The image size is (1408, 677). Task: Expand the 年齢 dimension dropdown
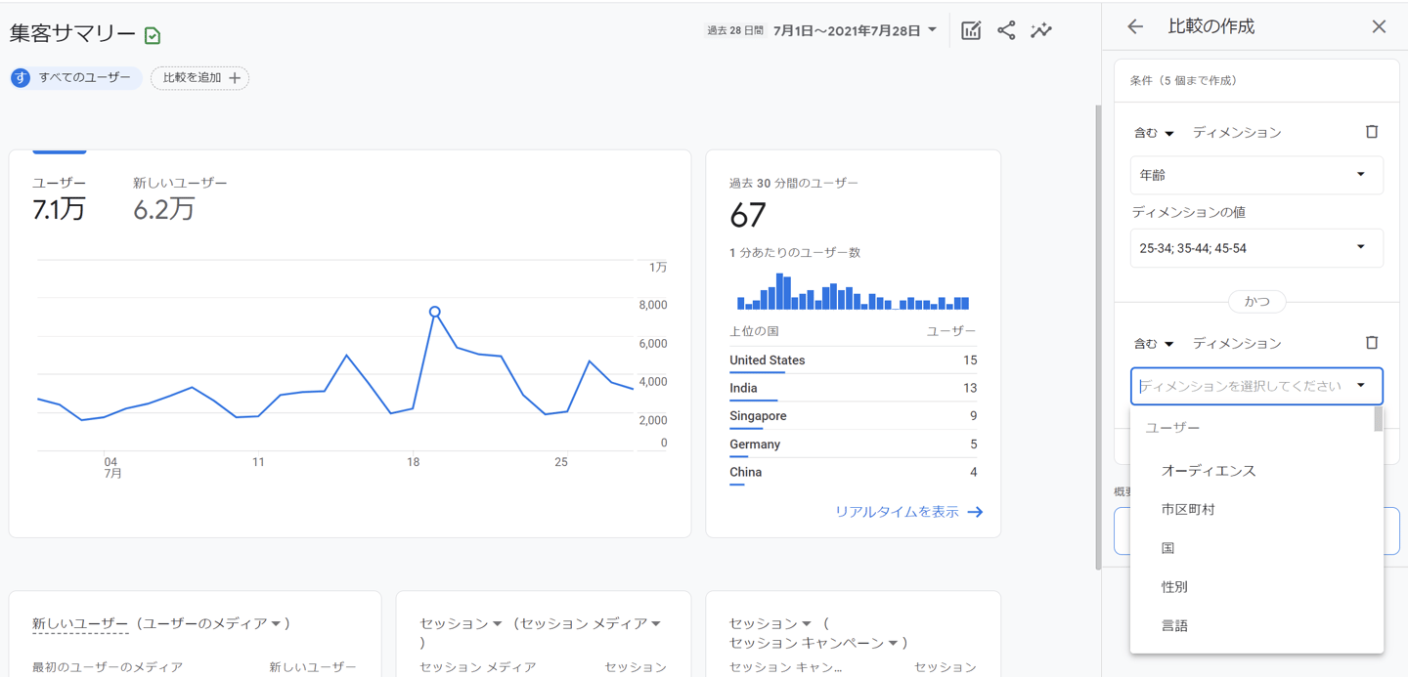1255,175
